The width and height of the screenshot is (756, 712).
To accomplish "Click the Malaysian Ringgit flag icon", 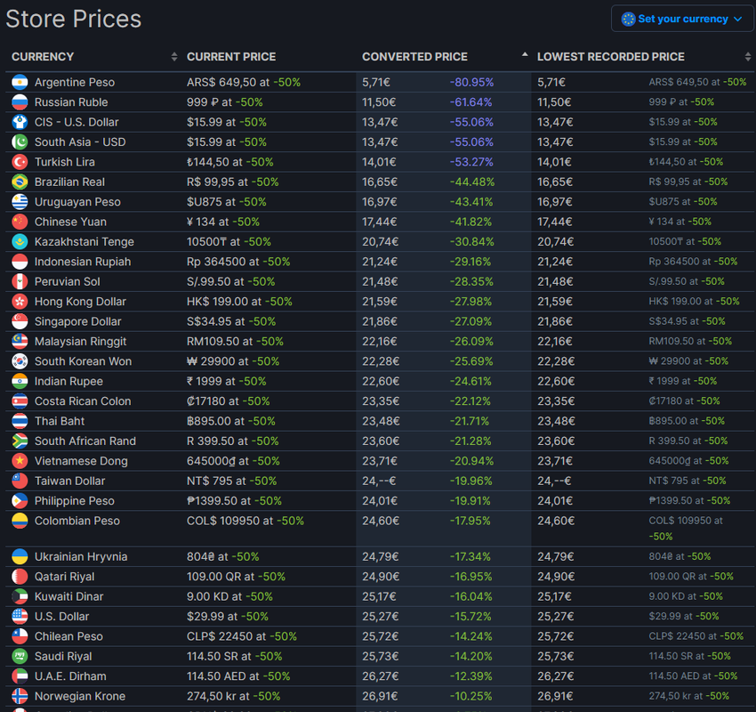I will (20, 342).
